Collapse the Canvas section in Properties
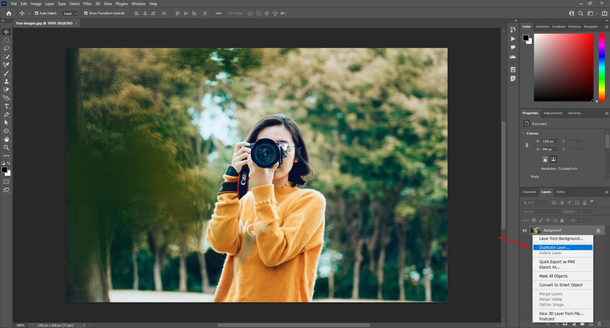Image resolution: width=610 pixels, height=328 pixels. (523, 133)
